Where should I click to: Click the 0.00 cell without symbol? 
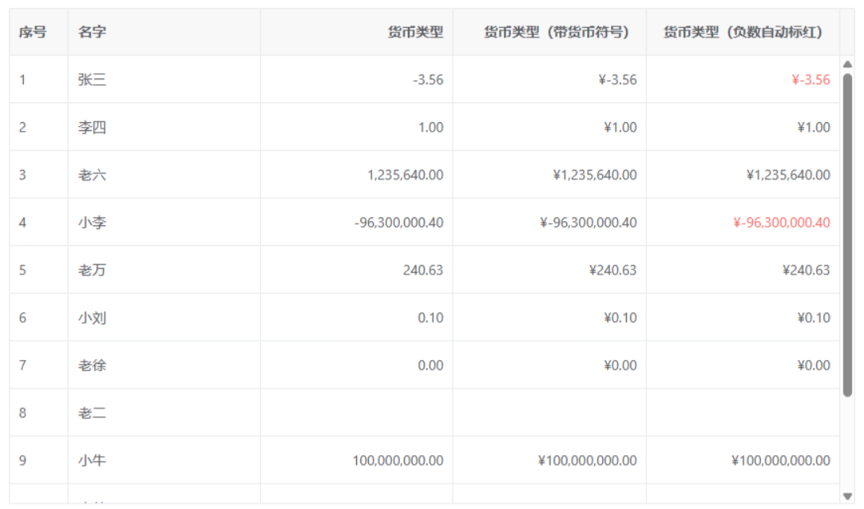[356, 365]
